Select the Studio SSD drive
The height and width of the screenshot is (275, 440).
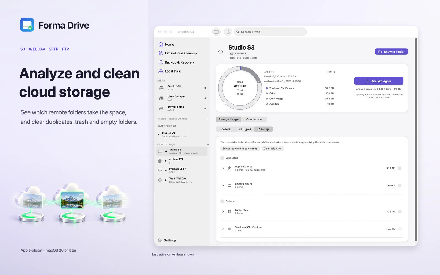pyautogui.click(x=182, y=88)
